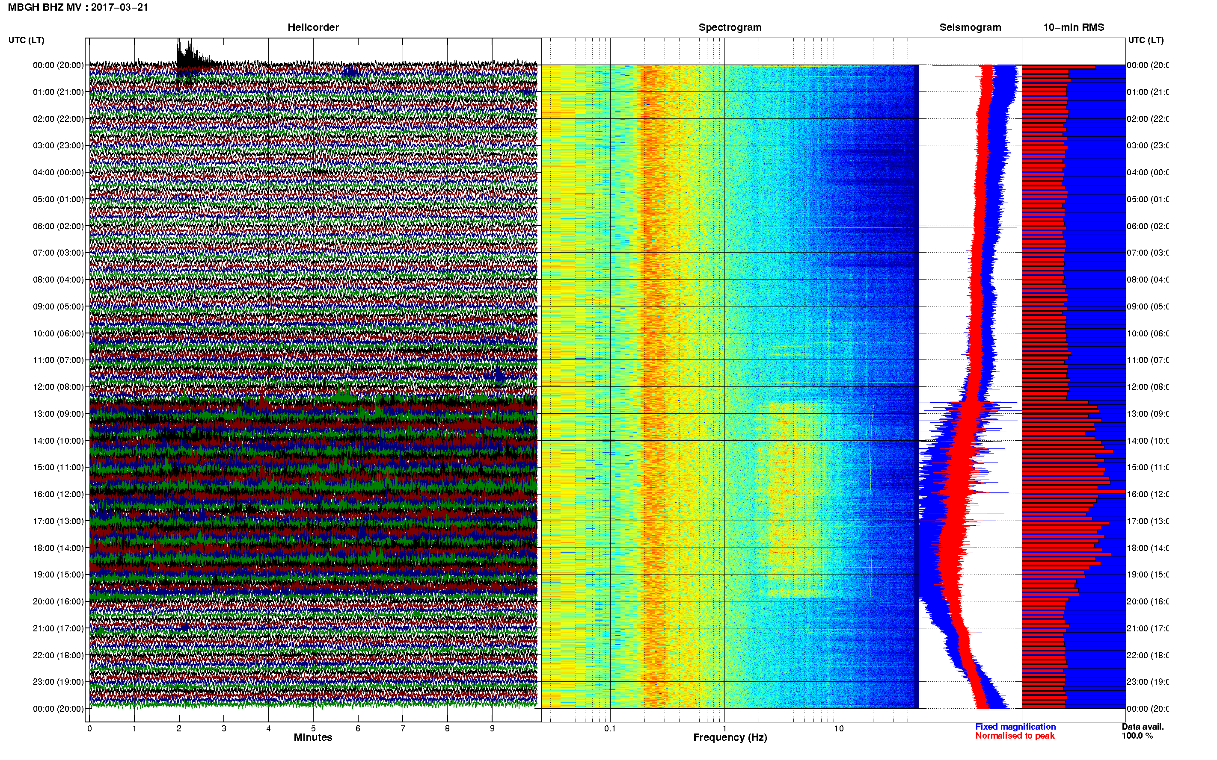
Task: Select the '10-min RMS' panel heading
Action: [1073, 28]
